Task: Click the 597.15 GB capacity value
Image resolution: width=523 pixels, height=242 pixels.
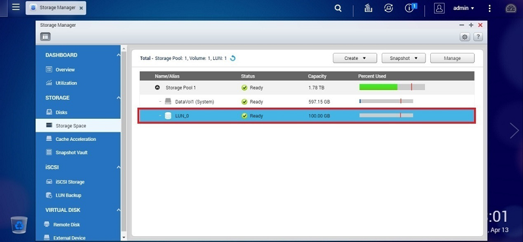Action: tap(319, 102)
